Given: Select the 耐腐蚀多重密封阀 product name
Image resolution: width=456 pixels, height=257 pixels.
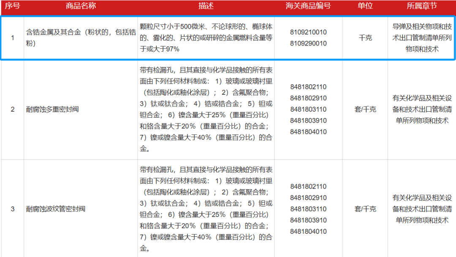Looking at the screenshot, I should pos(52,110).
